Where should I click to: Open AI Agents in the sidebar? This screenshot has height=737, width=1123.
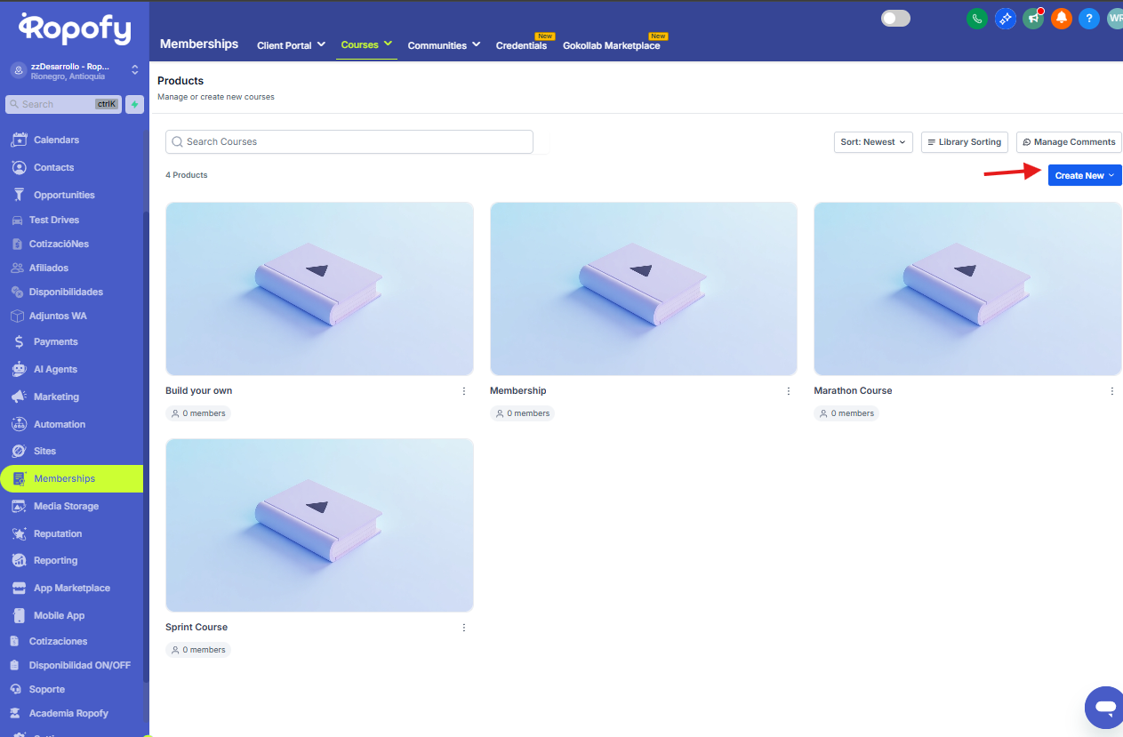click(x=55, y=369)
